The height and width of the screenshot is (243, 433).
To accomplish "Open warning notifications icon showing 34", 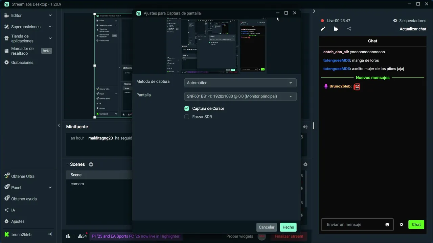I will 82,236.
